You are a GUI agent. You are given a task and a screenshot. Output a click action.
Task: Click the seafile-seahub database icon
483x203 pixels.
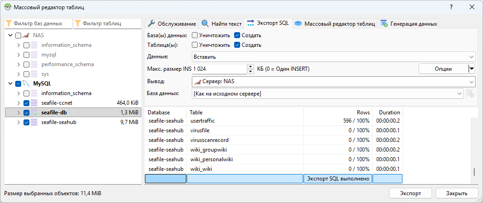coord(34,122)
